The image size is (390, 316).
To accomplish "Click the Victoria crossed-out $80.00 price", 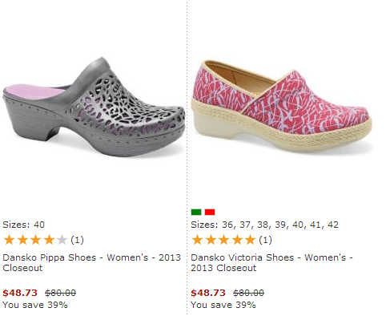I will click(248, 293).
